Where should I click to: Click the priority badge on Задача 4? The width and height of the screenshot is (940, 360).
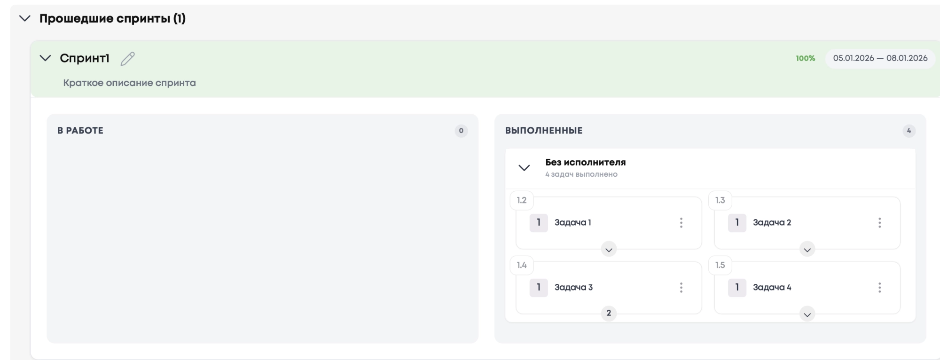click(737, 288)
